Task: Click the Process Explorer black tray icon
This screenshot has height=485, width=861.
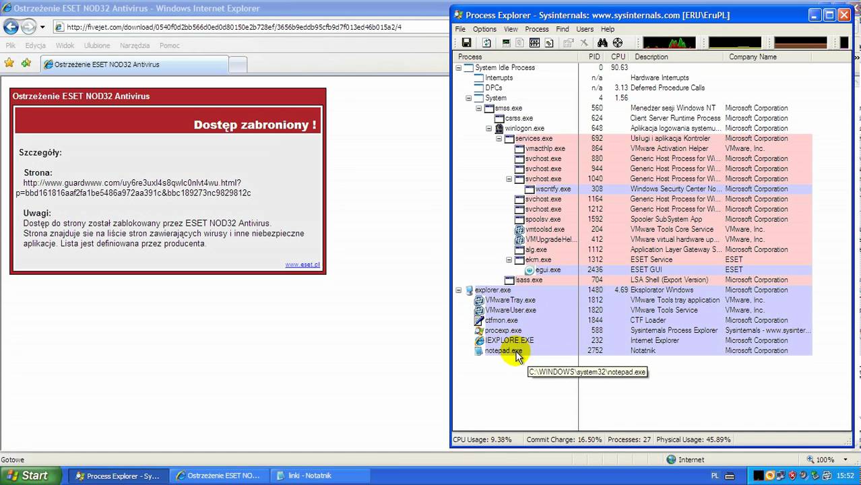Action: click(759, 476)
